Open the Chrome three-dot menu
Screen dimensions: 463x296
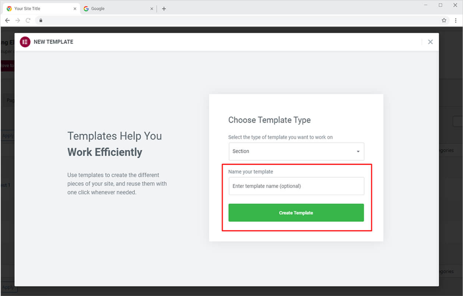coord(456,20)
